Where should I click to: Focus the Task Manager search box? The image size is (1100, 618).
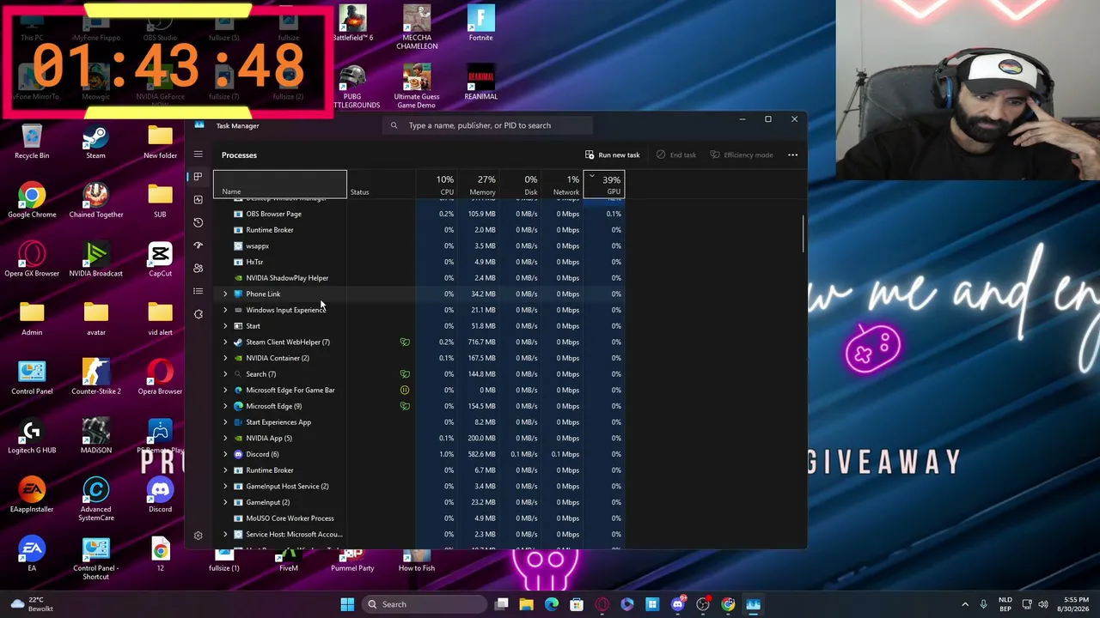coord(488,125)
